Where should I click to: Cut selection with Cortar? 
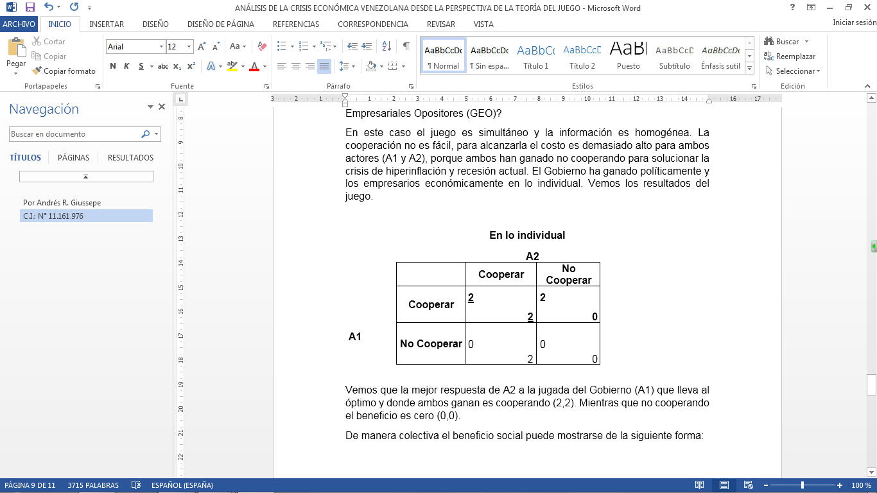(48, 42)
